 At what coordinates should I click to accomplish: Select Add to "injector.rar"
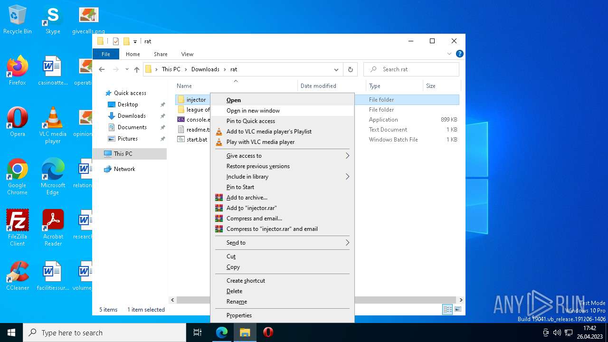coord(282,208)
